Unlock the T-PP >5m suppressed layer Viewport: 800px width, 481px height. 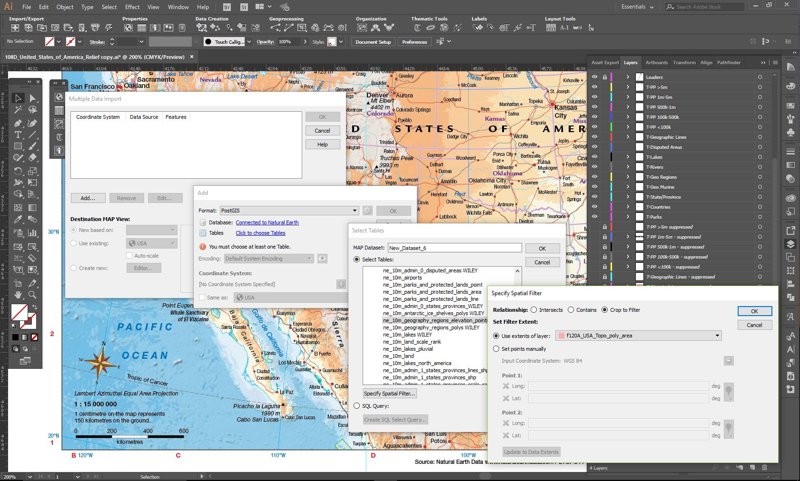[x=605, y=227]
